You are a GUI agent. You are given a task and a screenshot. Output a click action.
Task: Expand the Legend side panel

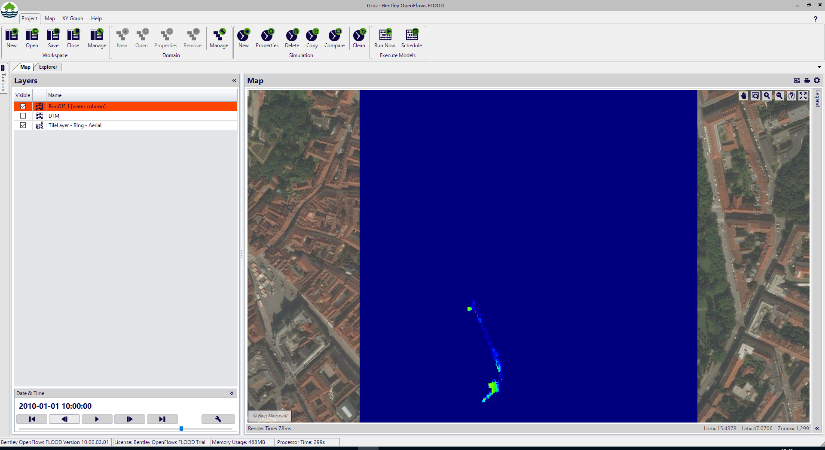[817, 98]
